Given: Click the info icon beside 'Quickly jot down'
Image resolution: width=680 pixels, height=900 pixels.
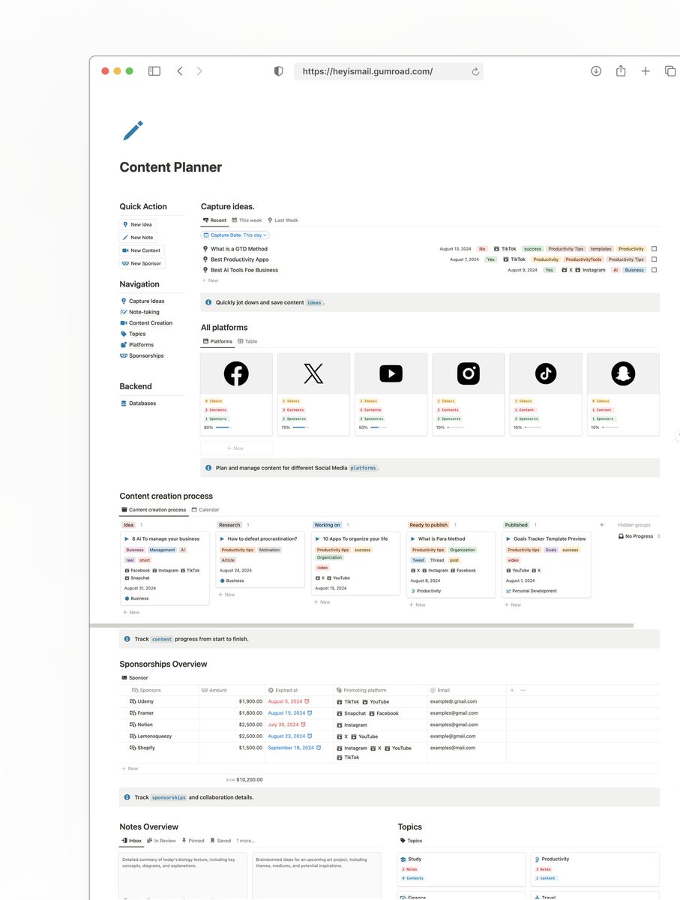Looking at the screenshot, I should (208, 302).
